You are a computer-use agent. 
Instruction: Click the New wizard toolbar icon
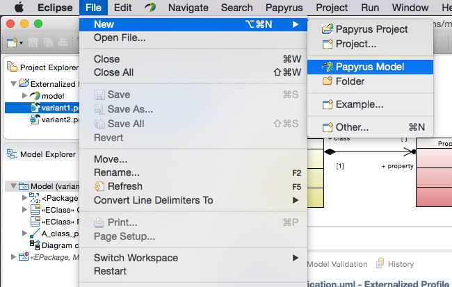coord(12,42)
